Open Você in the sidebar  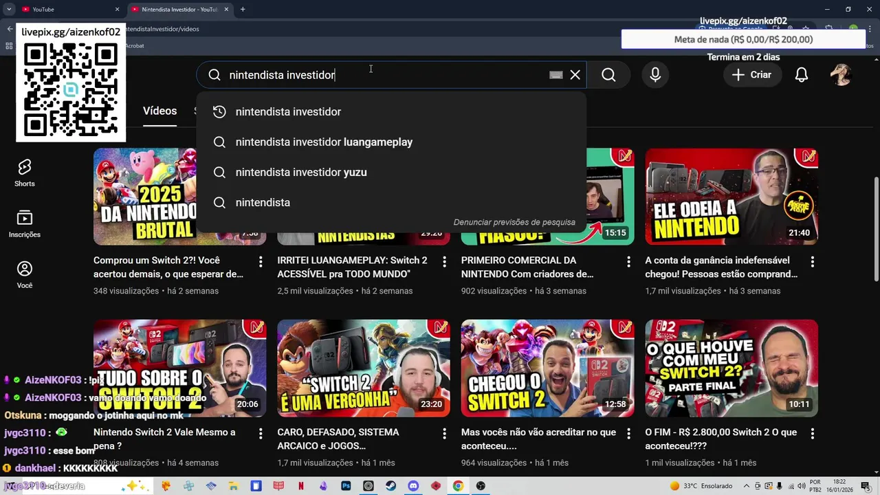click(25, 275)
